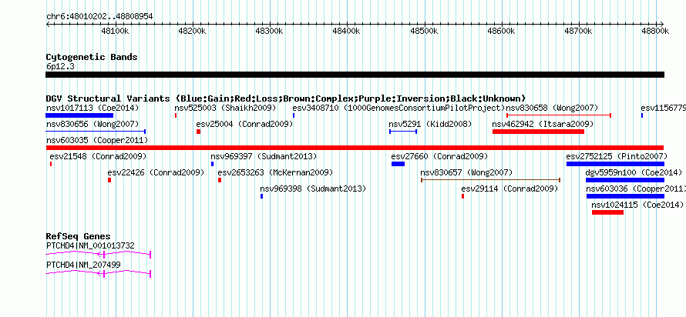This screenshot has width=686, height=317.
Task: Click nsv830658 (Wong2007) label
Action: tap(552, 108)
